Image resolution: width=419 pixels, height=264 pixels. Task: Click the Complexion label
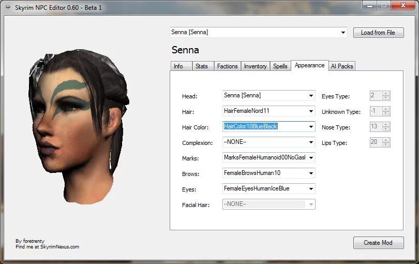tap(197, 143)
